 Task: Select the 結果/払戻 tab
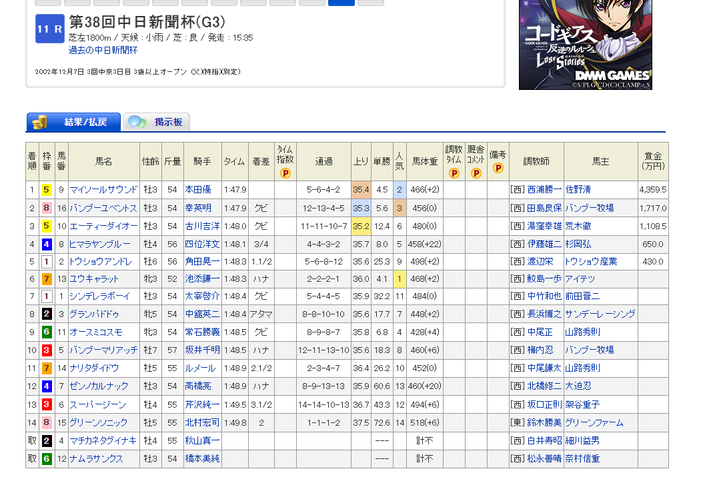pyautogui.click(x=73, y=122)
